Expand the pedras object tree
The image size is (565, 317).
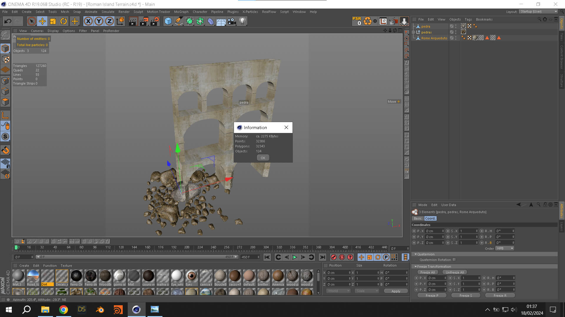pos(413,32)
